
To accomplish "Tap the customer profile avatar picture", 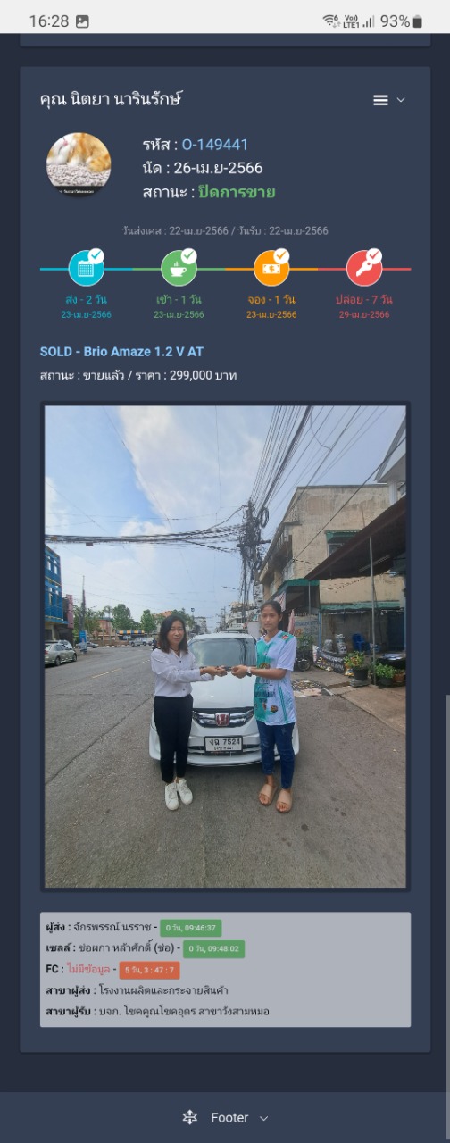I will click(x=79, y=165).
